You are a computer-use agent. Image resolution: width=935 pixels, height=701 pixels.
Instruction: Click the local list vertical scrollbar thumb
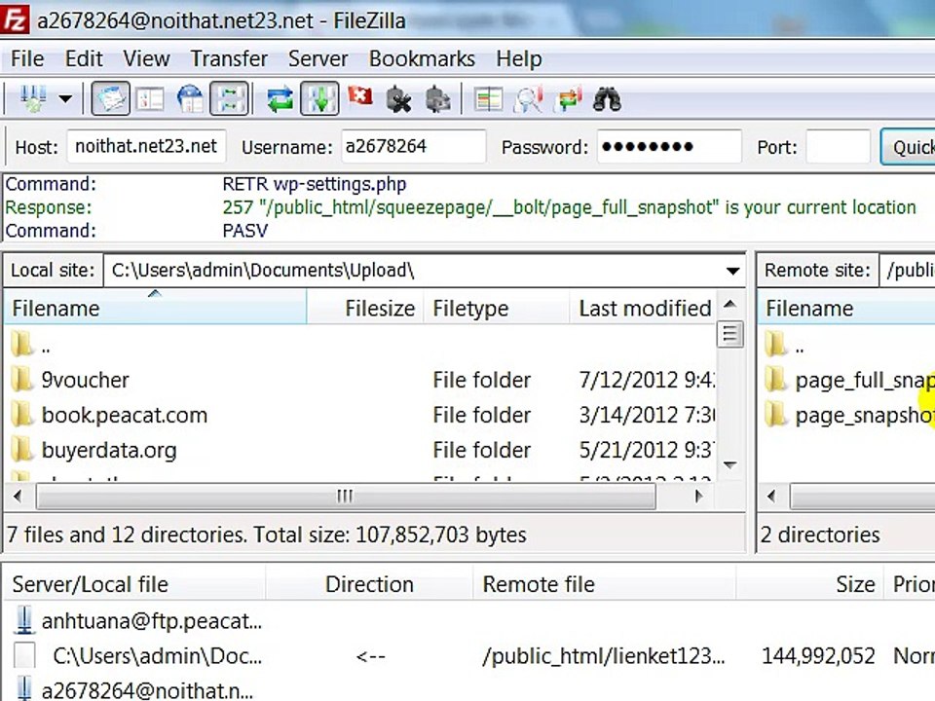(x=729, y=334)
